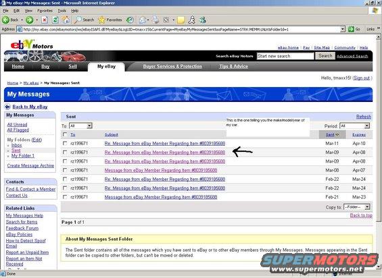
Task: Open the Print/Edit toolbar dropdown arrow
Action: coord(173,20)
